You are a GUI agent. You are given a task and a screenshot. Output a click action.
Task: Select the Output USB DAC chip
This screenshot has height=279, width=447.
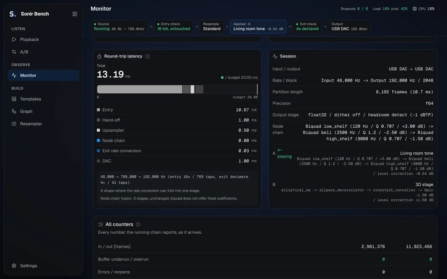click(x=349, y=26)
